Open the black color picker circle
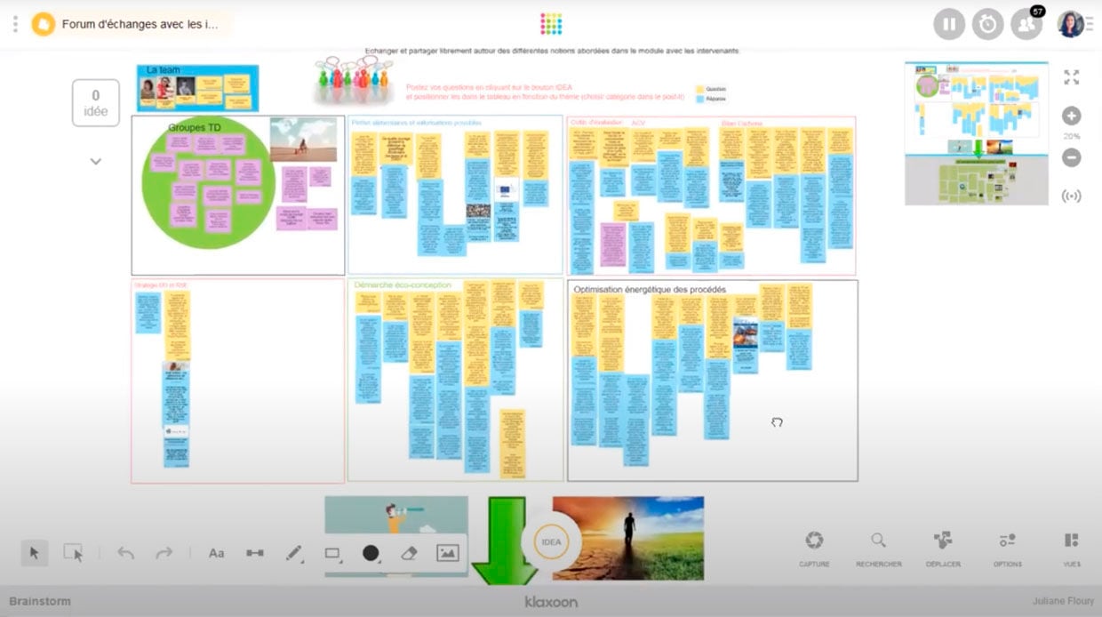This screenshot has width=1102, height=617. (x=371, y=553)
